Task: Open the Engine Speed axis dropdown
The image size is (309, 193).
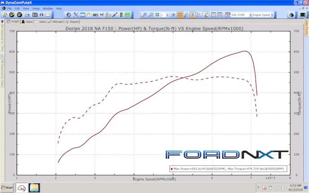Action: [272, 15]
